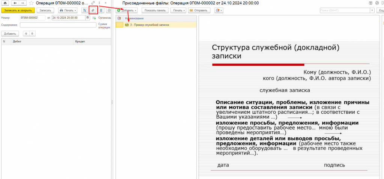Click the posted-status icon beside the date
This screenshot has height=179, width=384.
click(94, 18)
